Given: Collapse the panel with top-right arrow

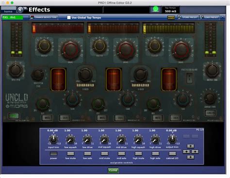Looking at the screenshot, I should [x=223, y=17].
